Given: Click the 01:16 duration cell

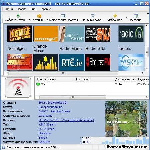Looking at the screenshot, I should (118, 84).
